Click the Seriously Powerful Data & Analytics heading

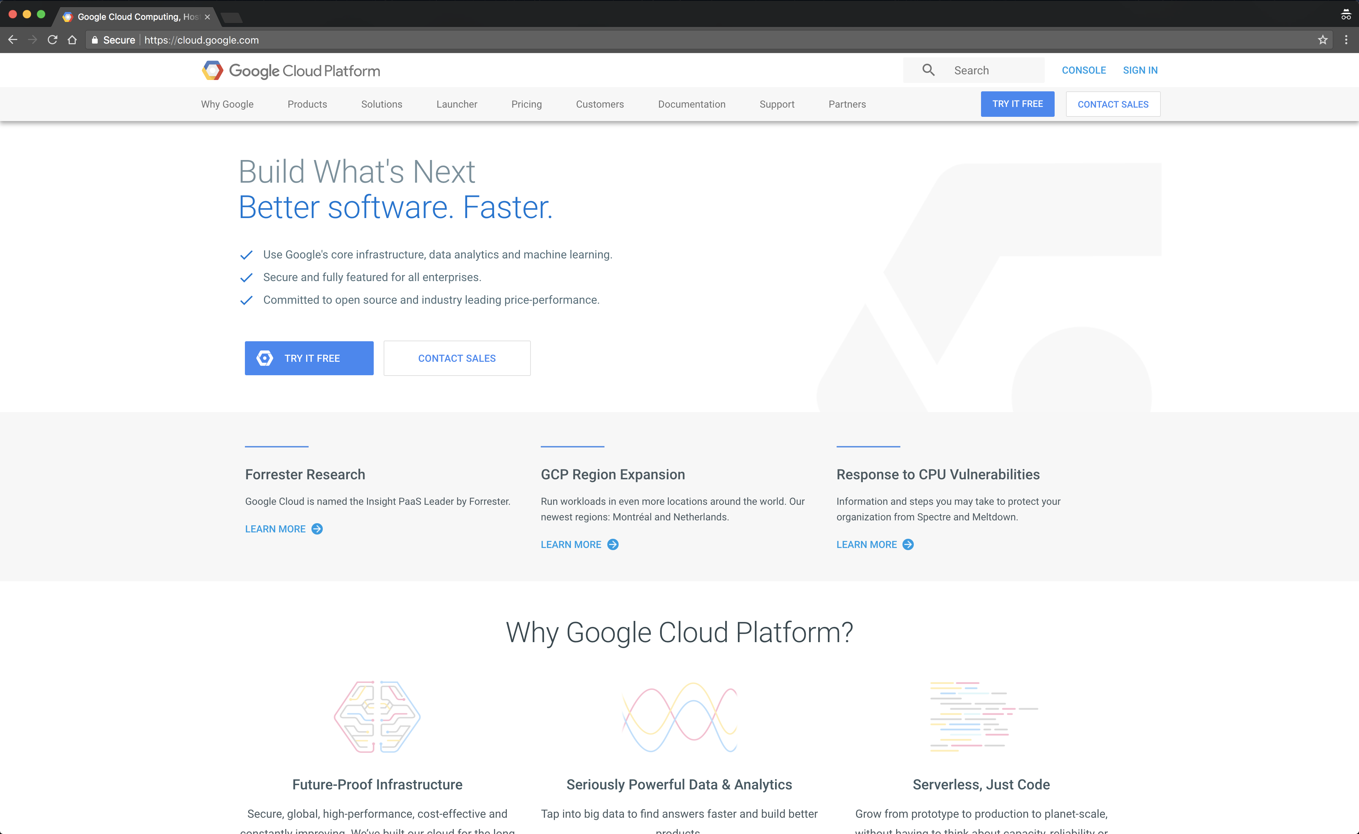679,784
